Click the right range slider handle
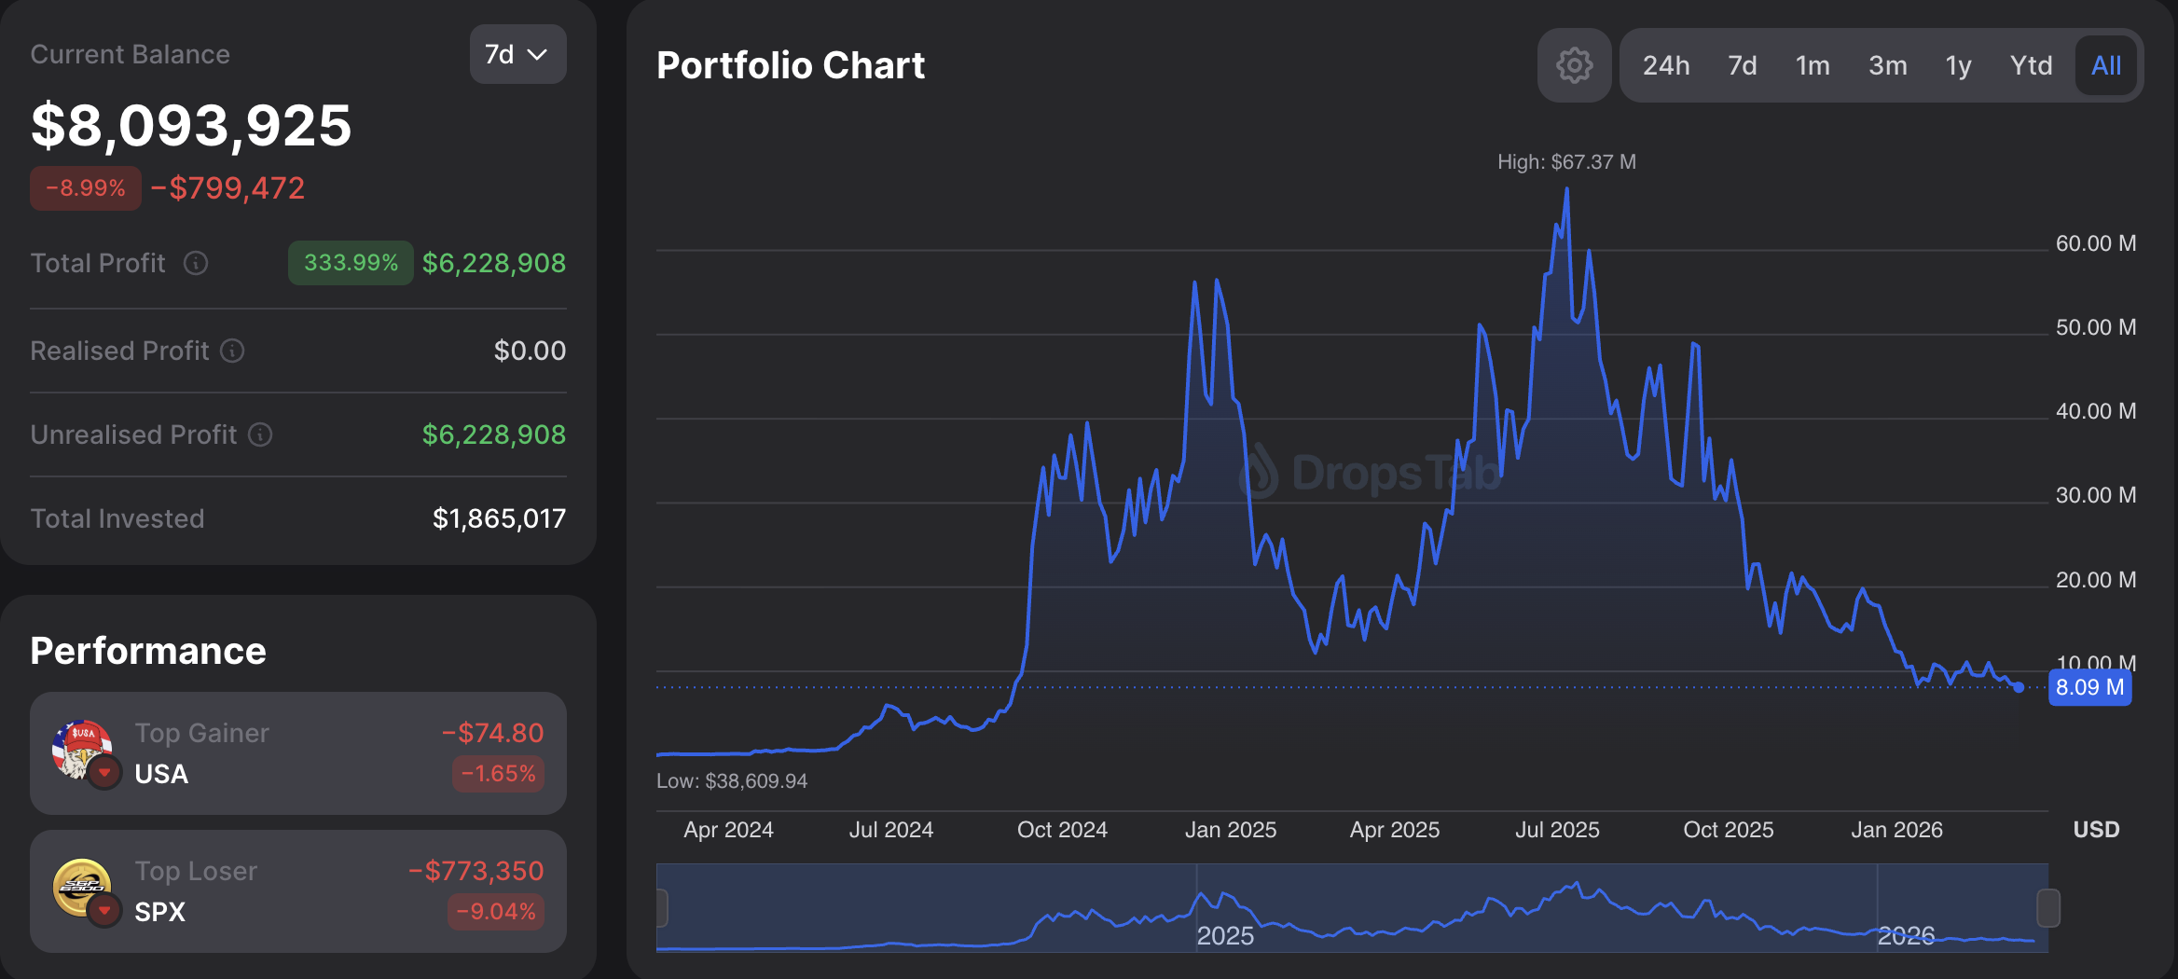The width and height of the screenshot is (2178, 979). pos(2048,908)
